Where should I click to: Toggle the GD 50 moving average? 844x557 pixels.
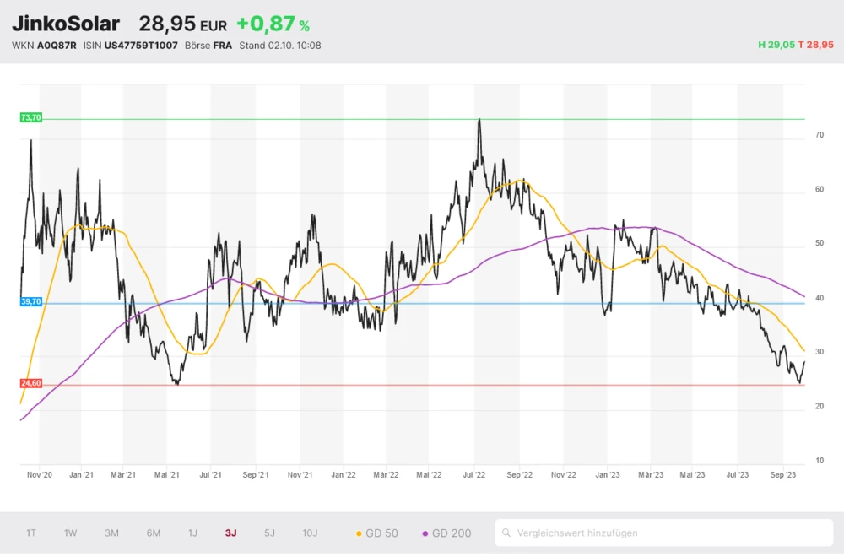pos(377,533)
